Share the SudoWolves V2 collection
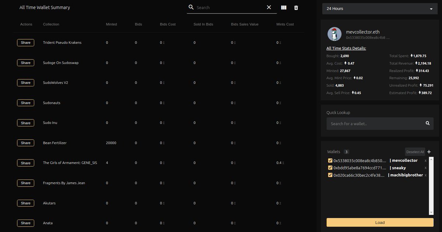This screenshot has height=232, width=442. point(26,83)
